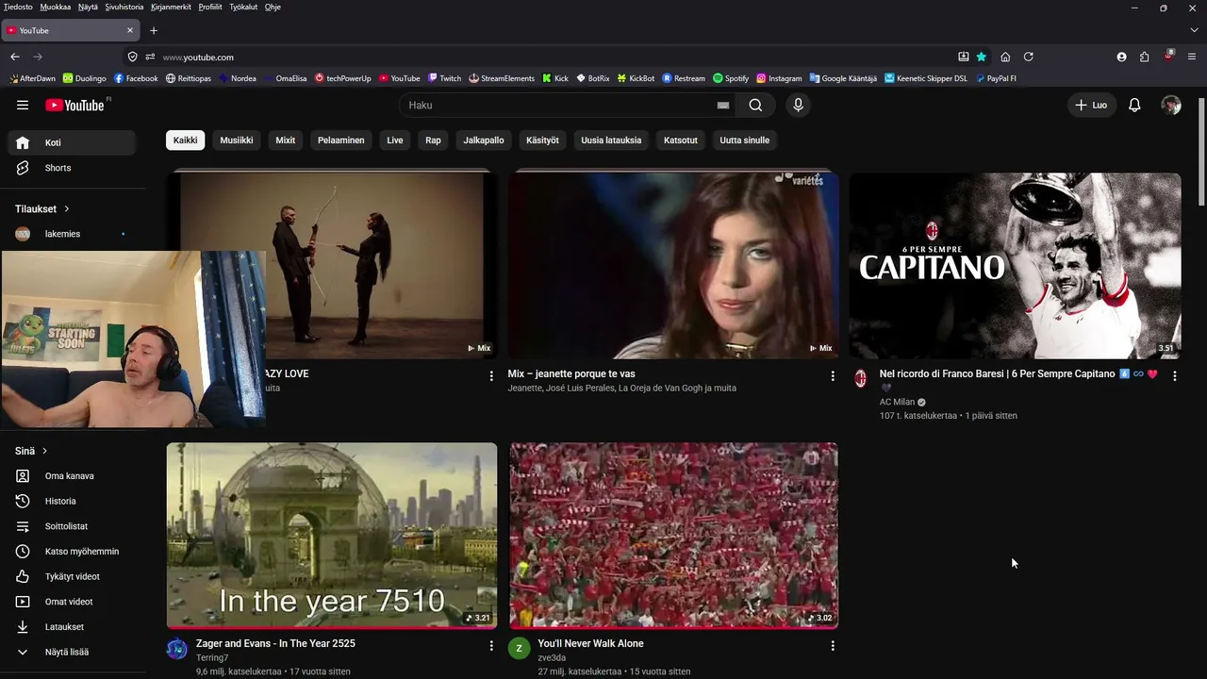The height and width of the screenshot is (679, 1207).
Task: Expand the Sinä section
Action: 31,451
